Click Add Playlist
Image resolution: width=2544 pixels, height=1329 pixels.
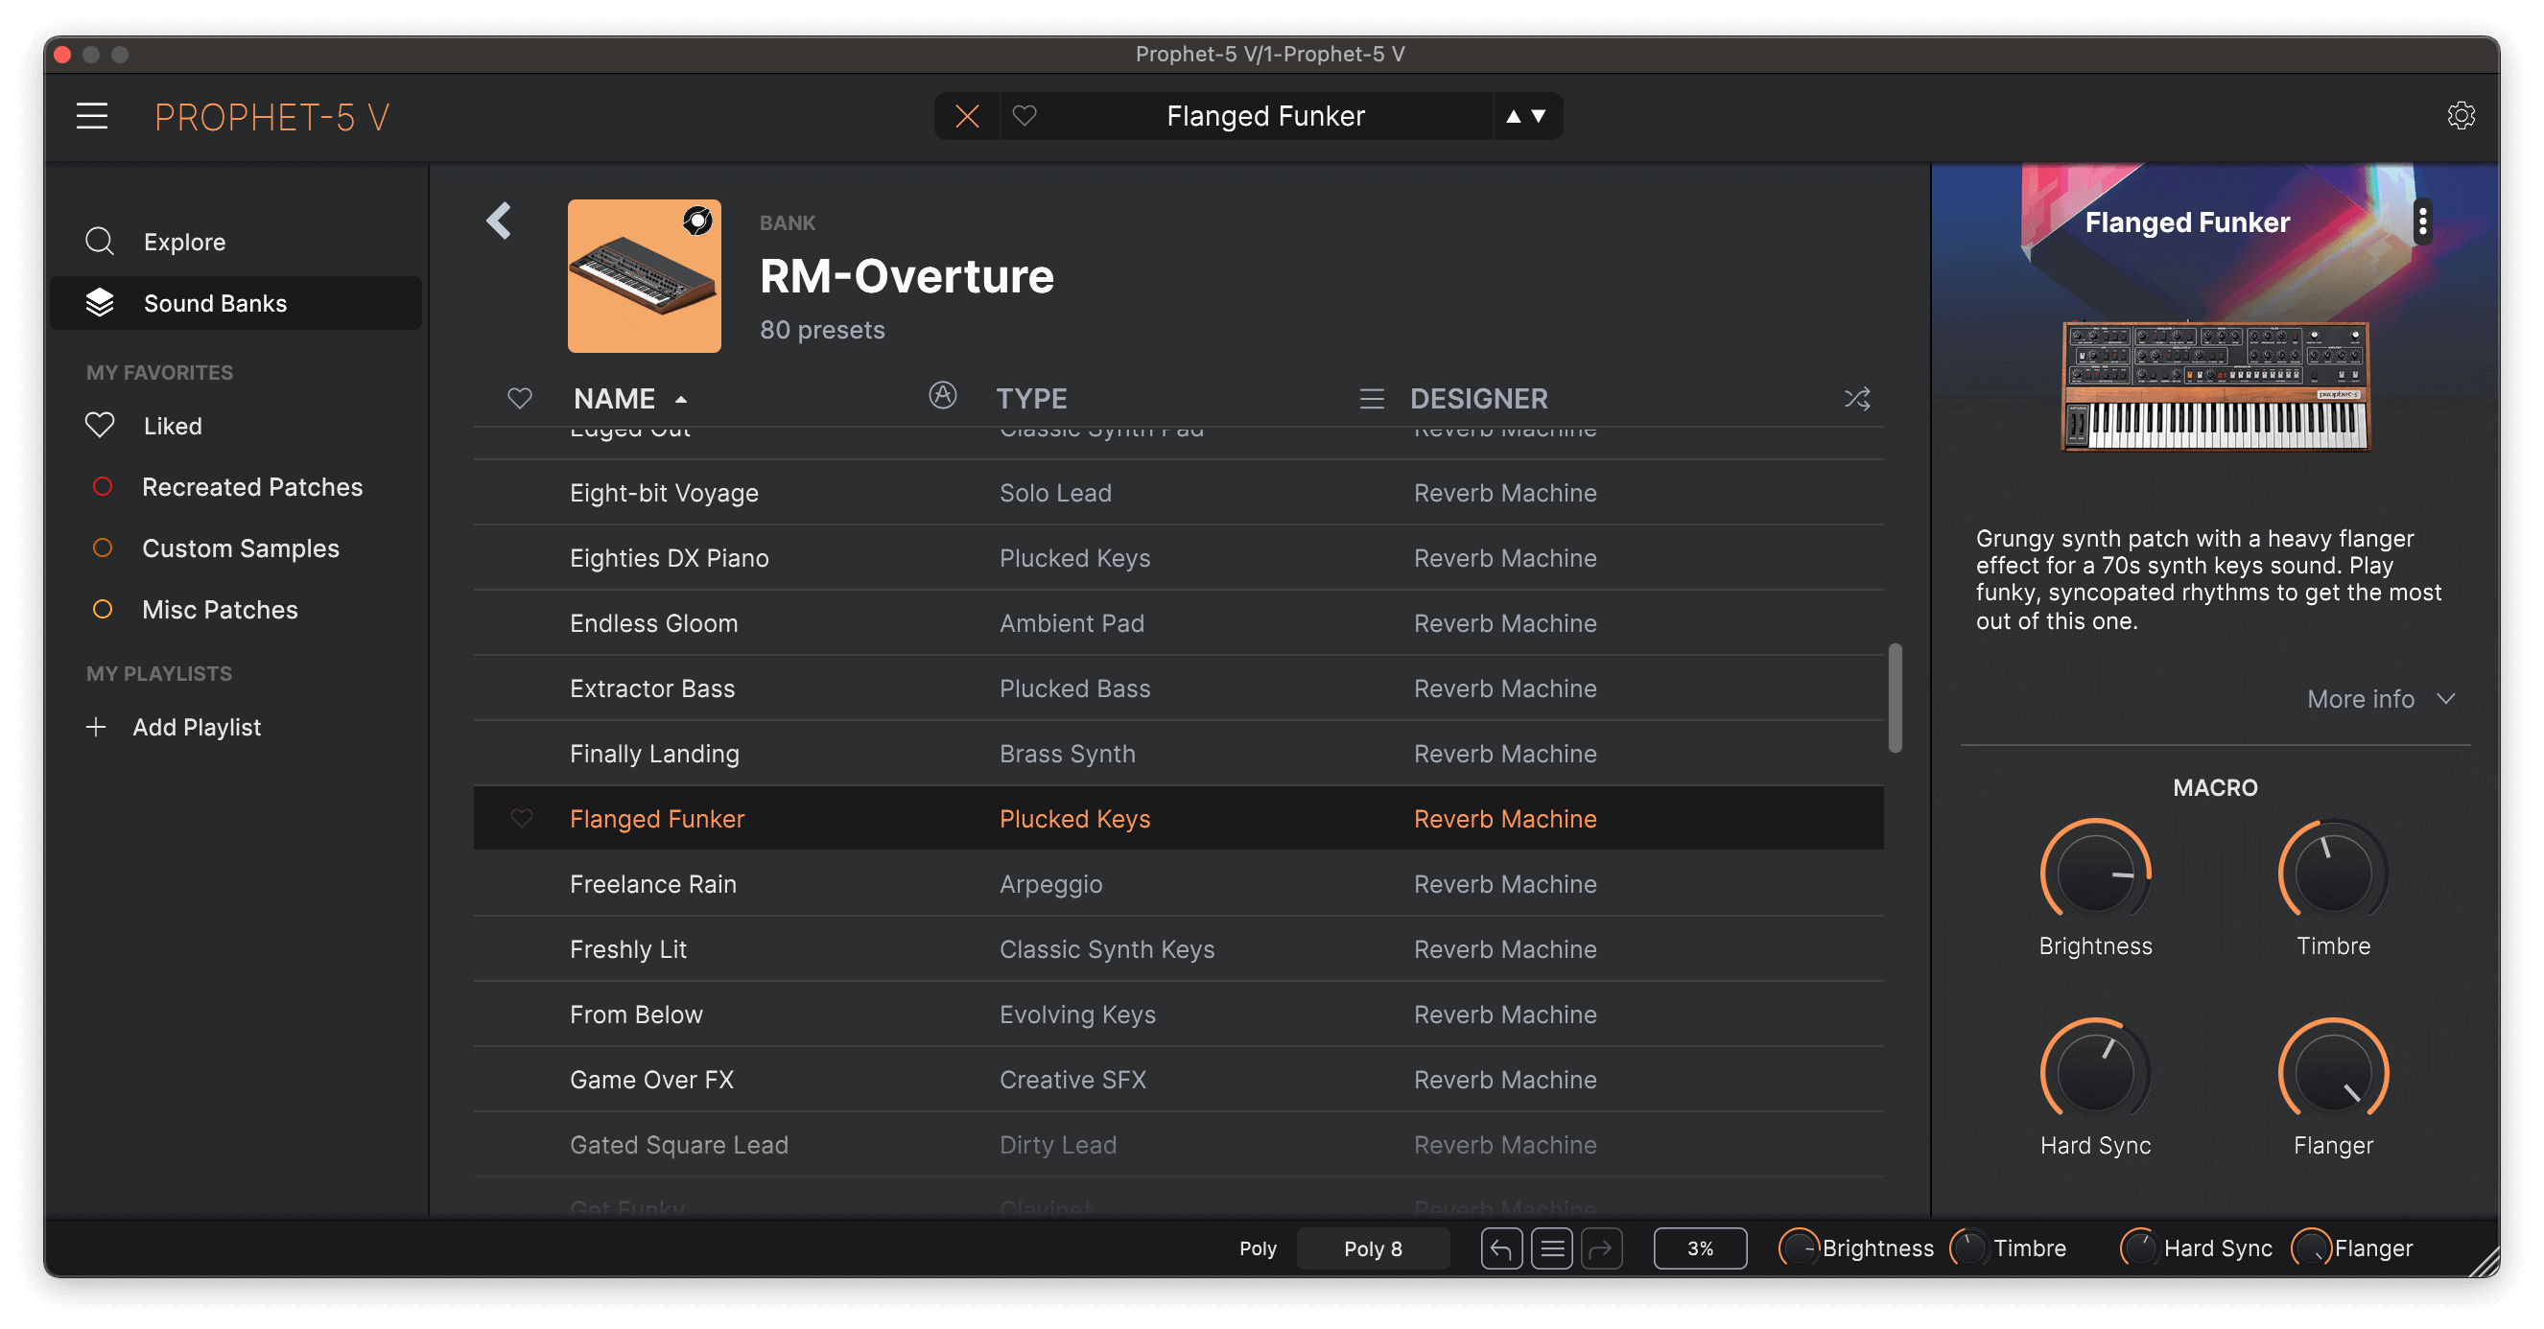[x=196, y=728]
